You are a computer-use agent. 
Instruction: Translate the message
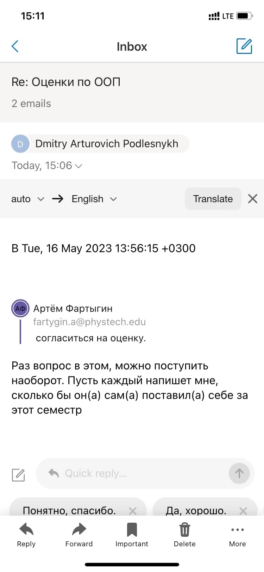point(213,199)
